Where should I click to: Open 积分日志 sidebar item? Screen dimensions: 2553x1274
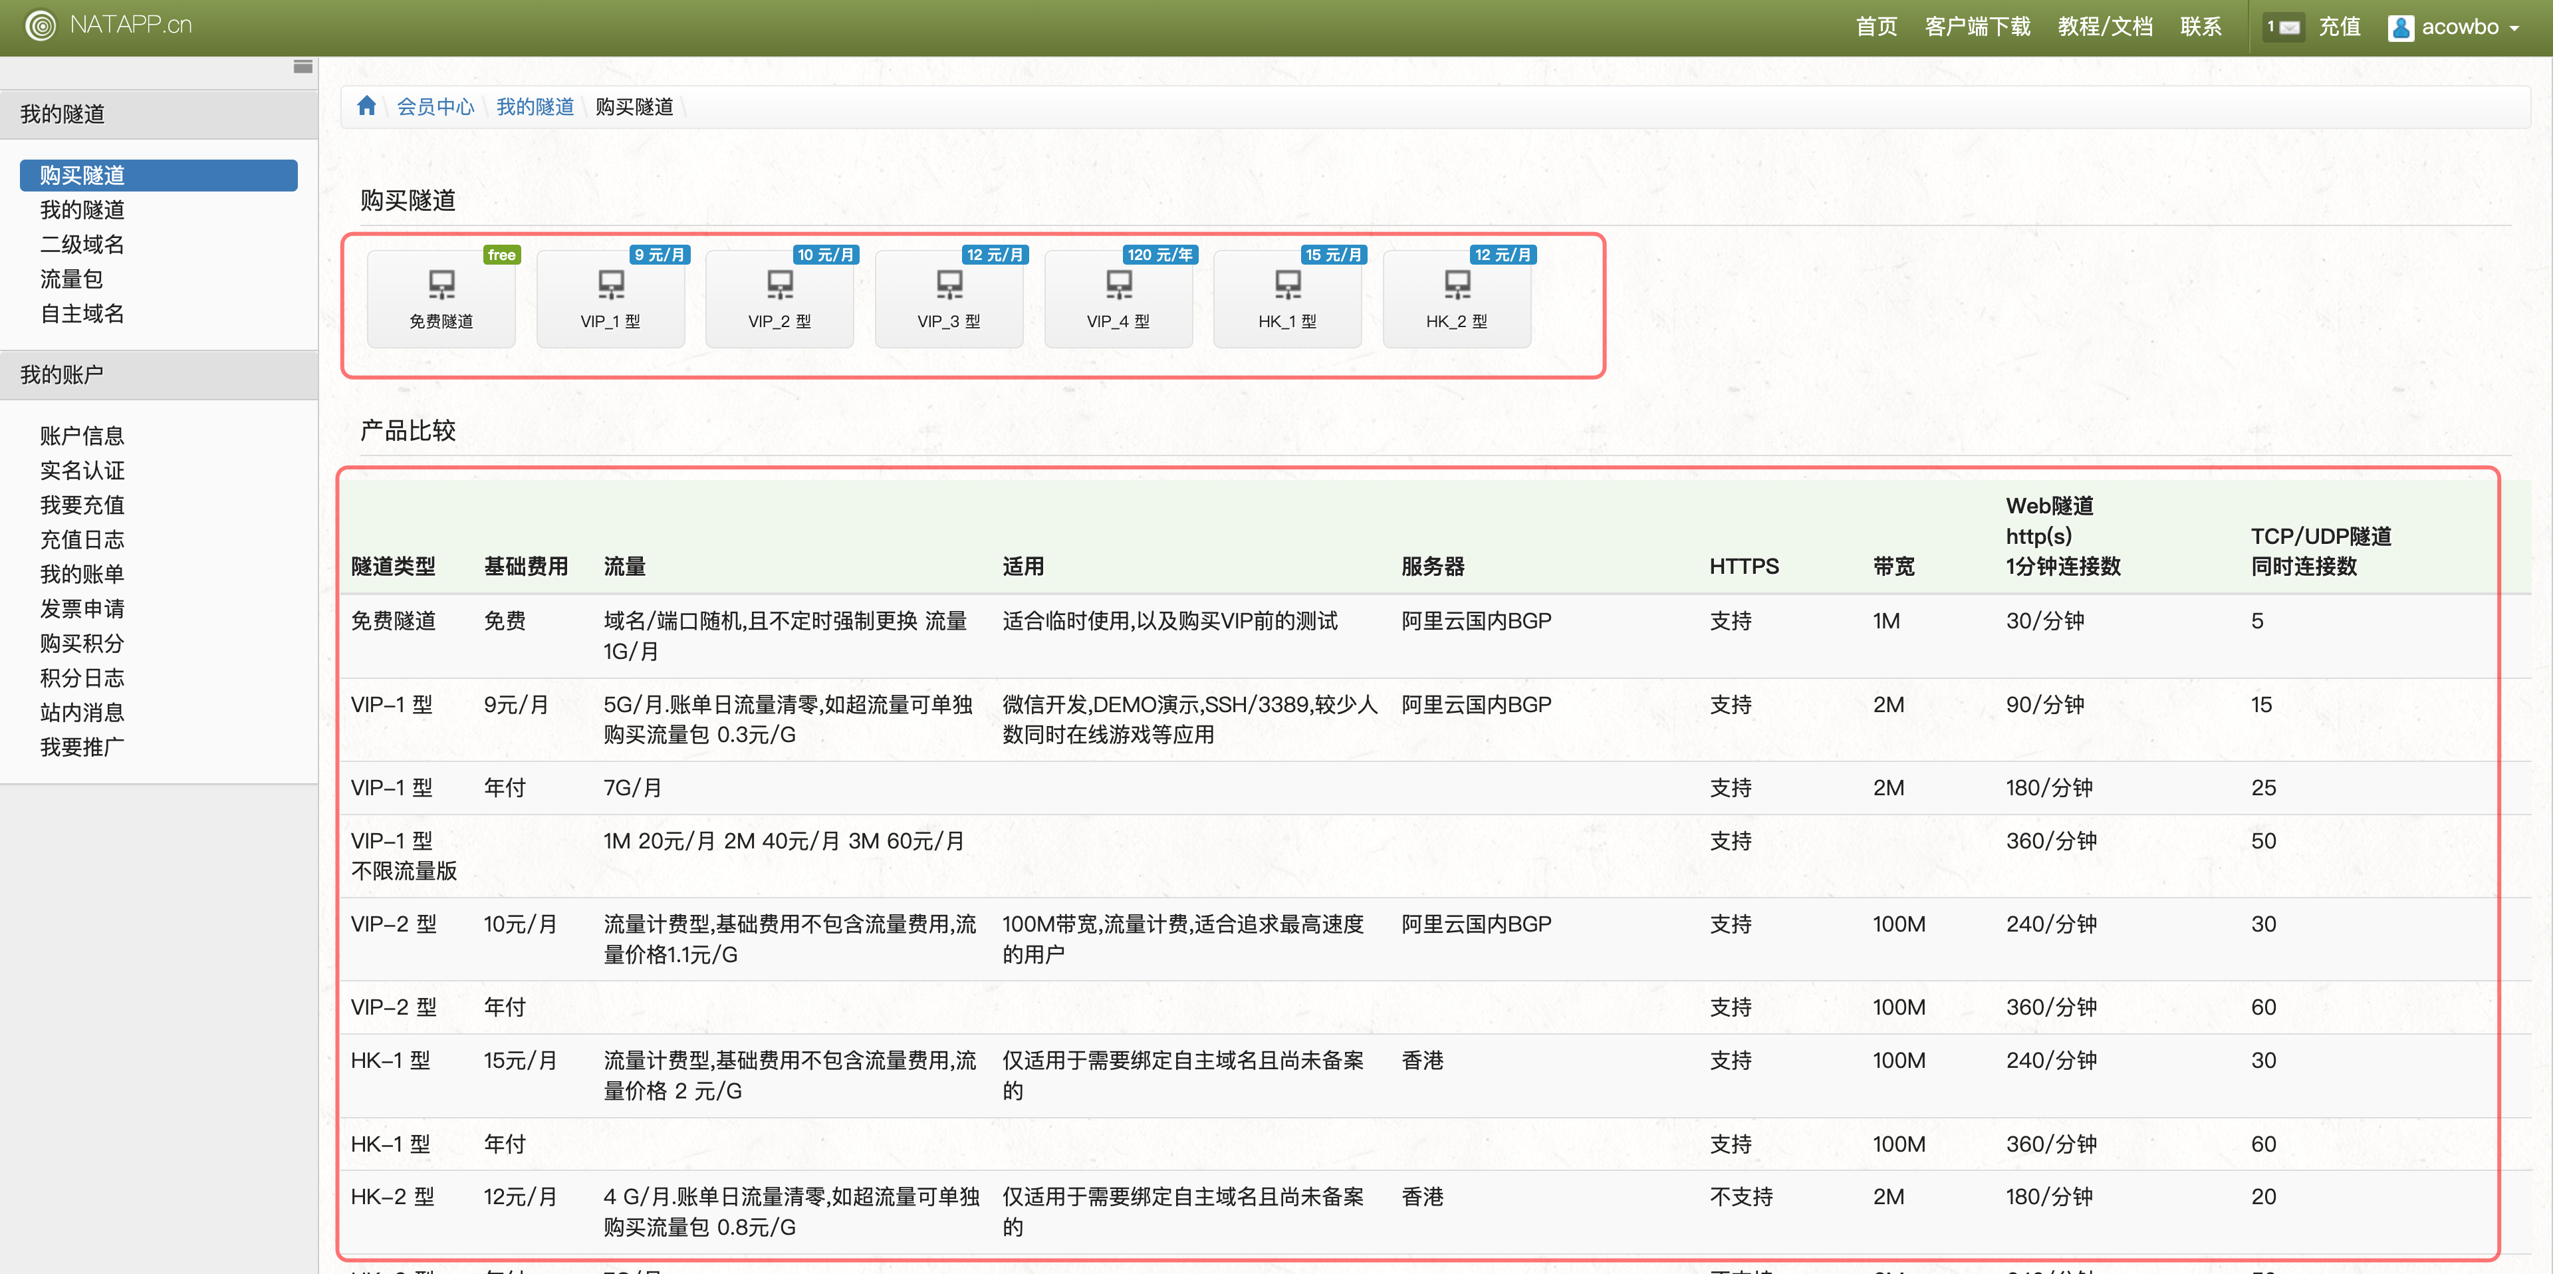point(82,678)
